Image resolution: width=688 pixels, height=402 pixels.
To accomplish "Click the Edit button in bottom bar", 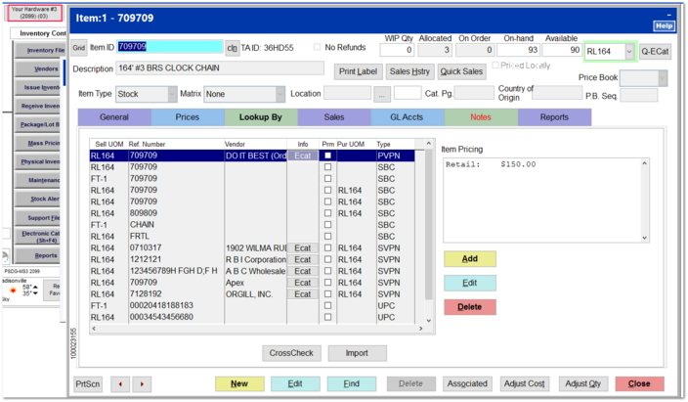I will click(295, 384).
